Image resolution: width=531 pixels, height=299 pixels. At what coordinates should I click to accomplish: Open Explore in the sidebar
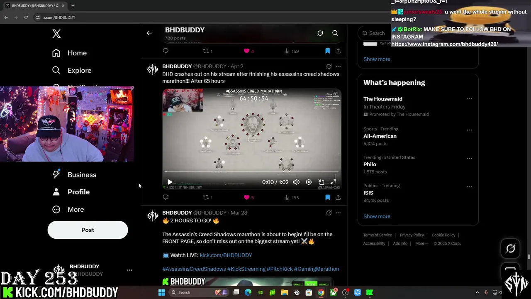[x=71, y=70]
